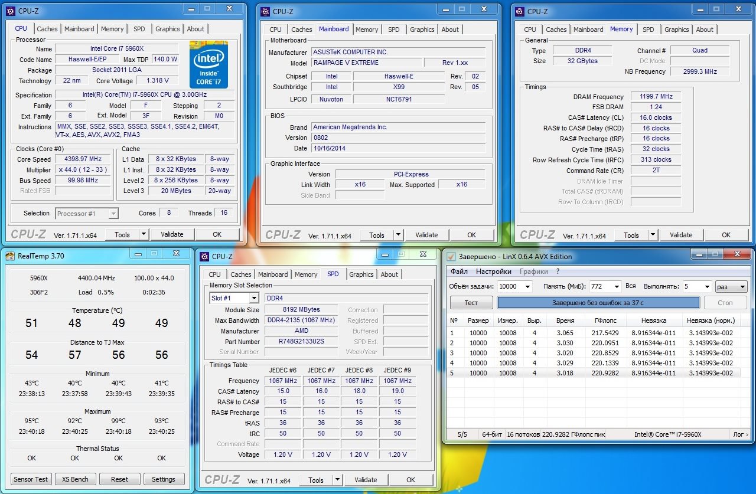Click the Завершено без ошибок progress bar
Screen dimensions: 756x494
tap(598, 303)
